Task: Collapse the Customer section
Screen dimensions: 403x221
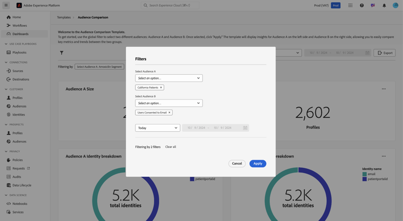Action: click(x=6, y=89)
